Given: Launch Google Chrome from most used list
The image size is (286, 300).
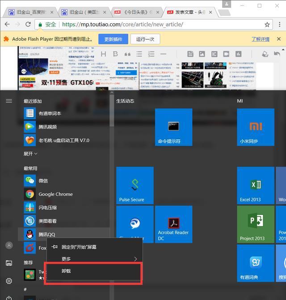Looking at the screenshot, I should (64, 194).
